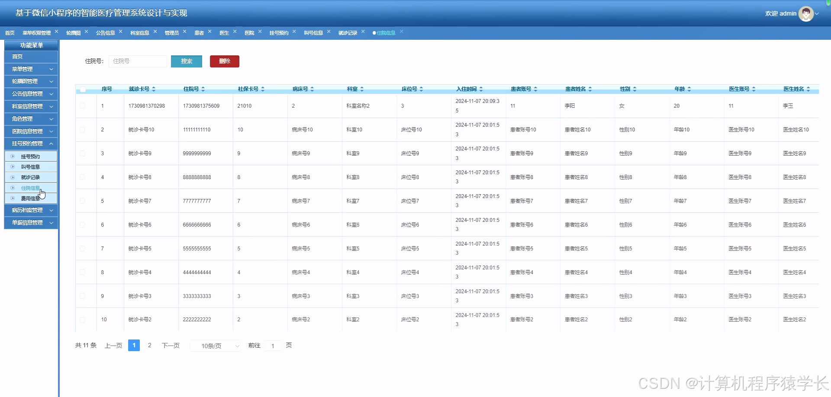The height and width of the screenshot is (397, 831).
Task: Close the 管理员 tab
Action: (184, 32)
